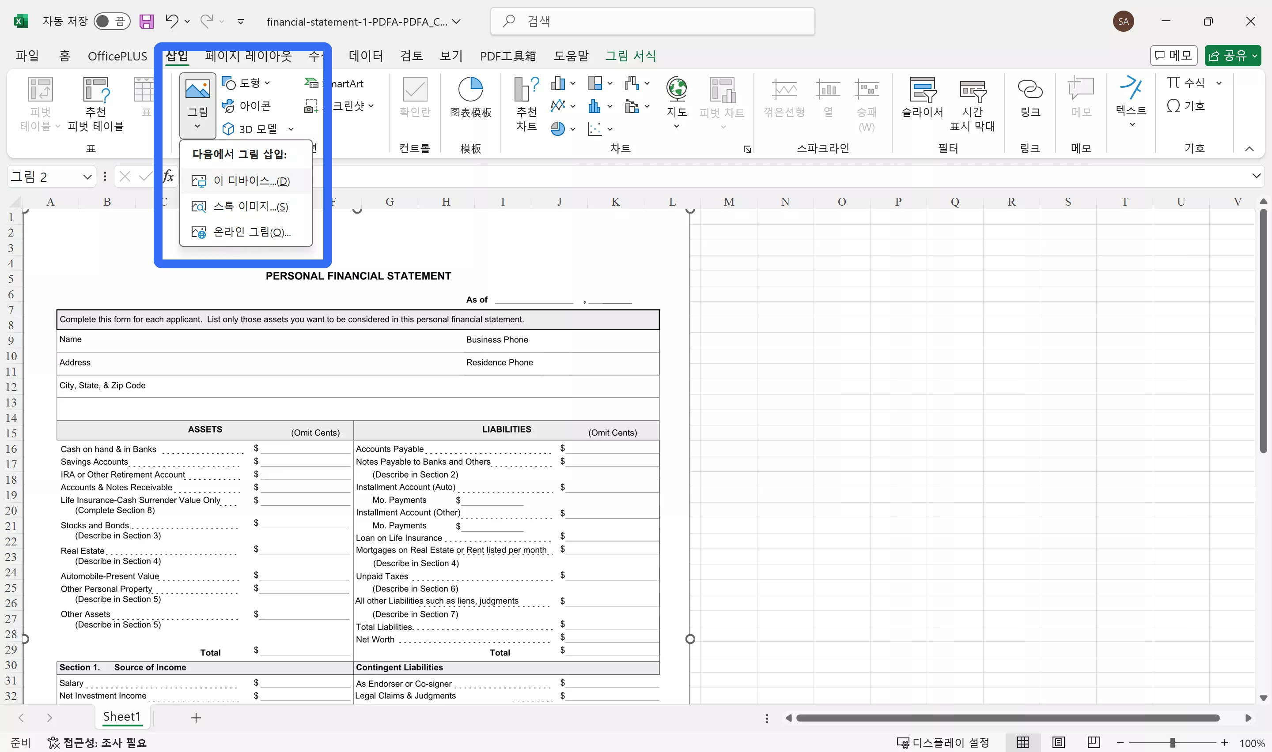1272x752 pixels.
Task: Open the SA account avatar
Action: click(1124, 21)
